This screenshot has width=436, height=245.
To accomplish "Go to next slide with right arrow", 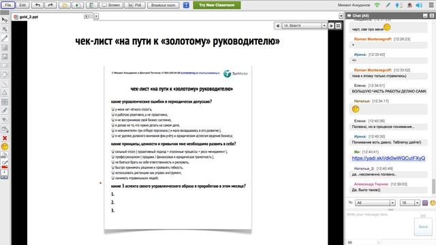I will click(331, 26).
